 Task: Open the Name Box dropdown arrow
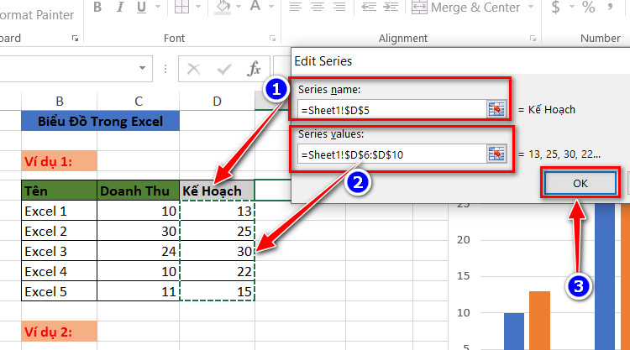pos(142,68)
